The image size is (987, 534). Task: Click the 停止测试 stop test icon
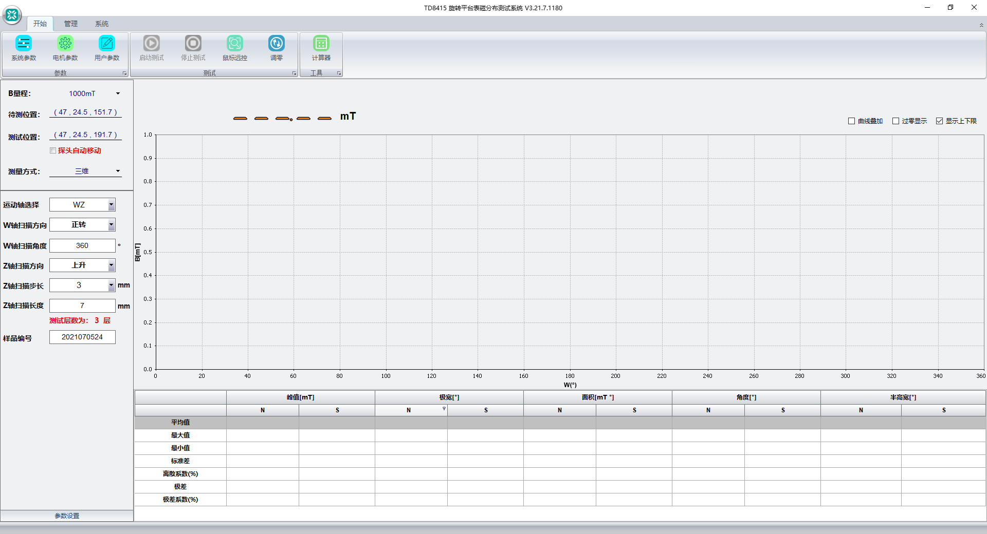tap(193, 44)
